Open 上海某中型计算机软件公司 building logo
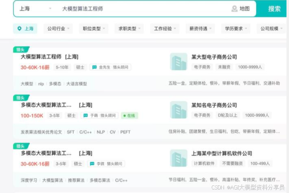Viewport: 289px width, 193px height. pos(178,158)
